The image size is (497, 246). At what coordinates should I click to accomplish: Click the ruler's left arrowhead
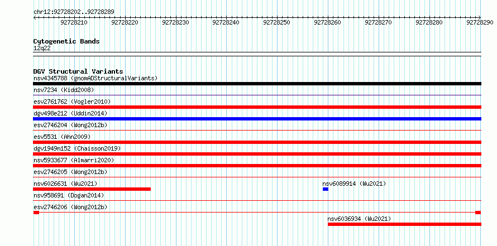tap(35, 17)
